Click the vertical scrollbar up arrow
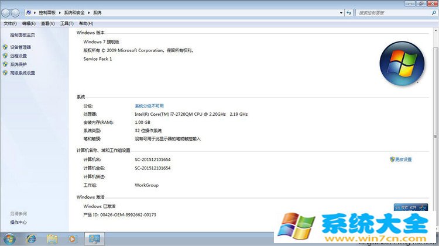This screenshot has width=439, height=246. pyautogui.click(x=436, y=30)
